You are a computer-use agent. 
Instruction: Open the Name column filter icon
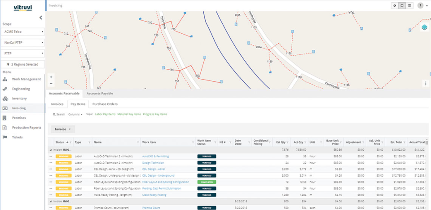tap(138, 143)
